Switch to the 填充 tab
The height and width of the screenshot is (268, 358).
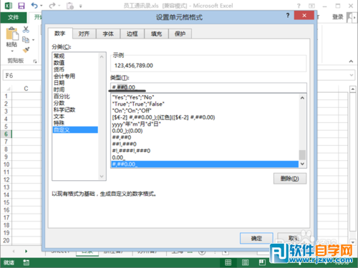156,34
